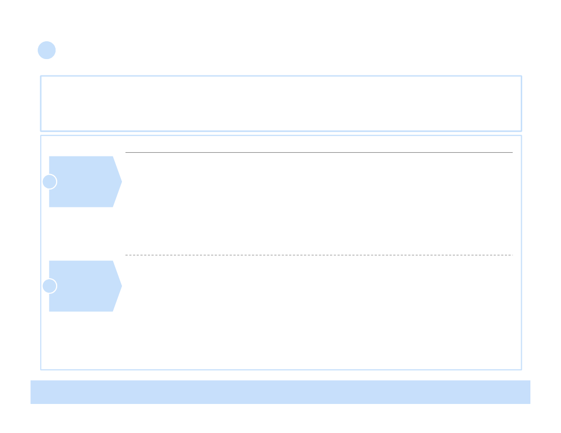Click the pointed tip of the upper arrow tag
The image size is (561, 433).
(120, 181)
